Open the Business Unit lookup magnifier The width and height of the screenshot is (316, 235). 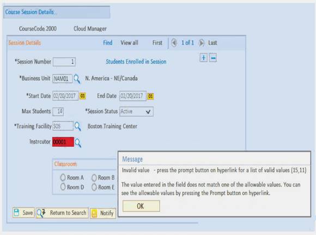coord(77,79)
